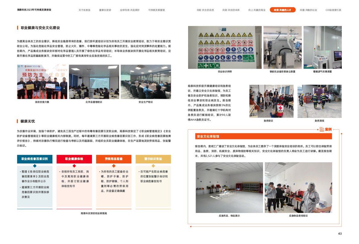Click the 警示标识张贴 yellow header
This screenshot has height=244, width=359.
[x=153, y=159]
